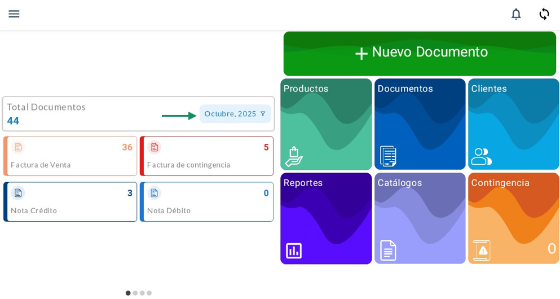Open the Clientes tile

(x=513, y=124)
